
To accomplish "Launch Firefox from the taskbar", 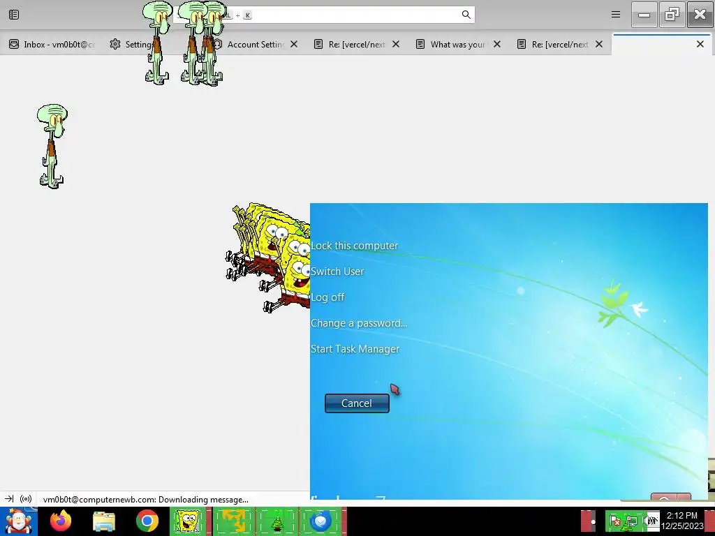I will (x=61, y=521).
